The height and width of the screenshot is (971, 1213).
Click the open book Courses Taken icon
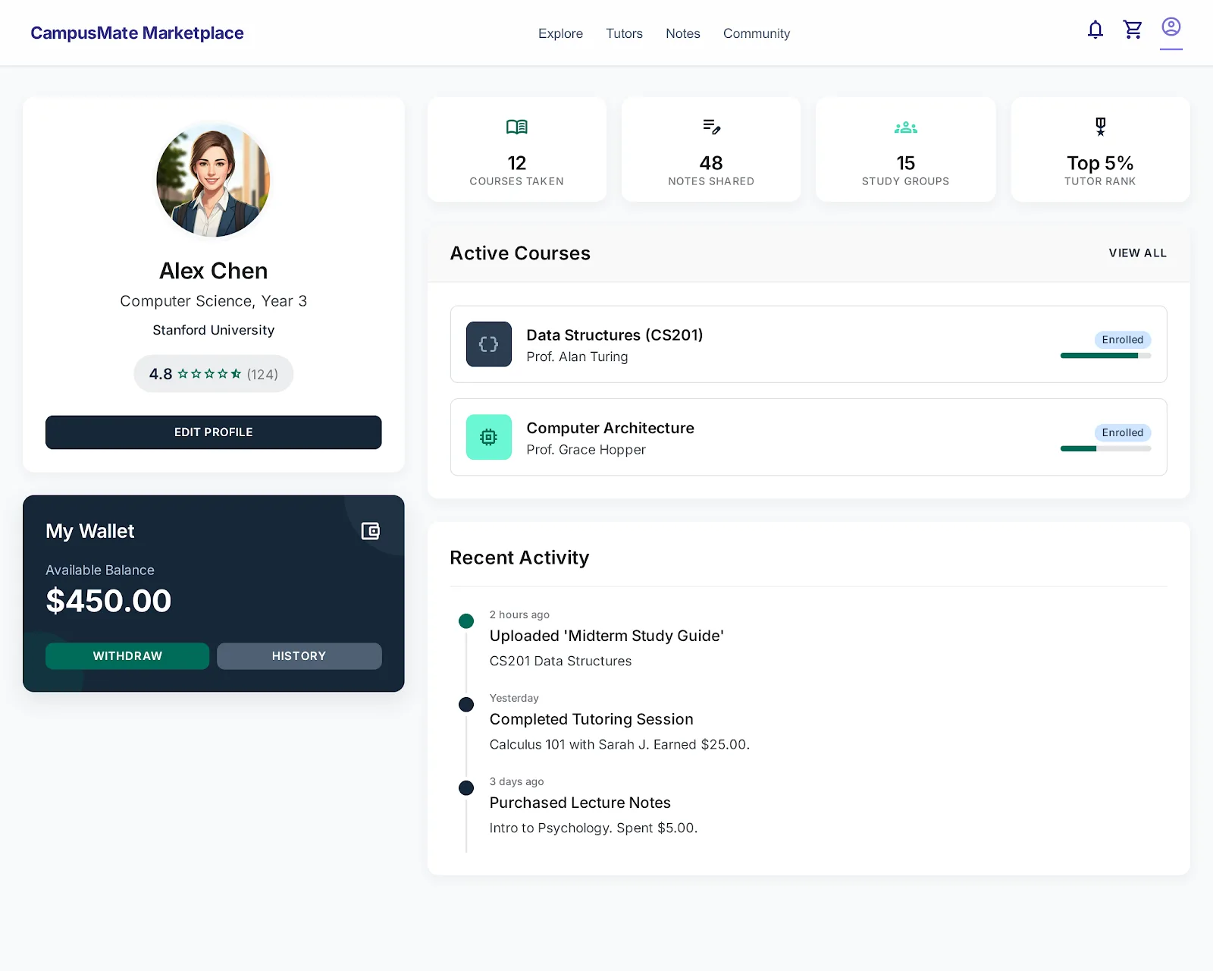tap(517, 127)
